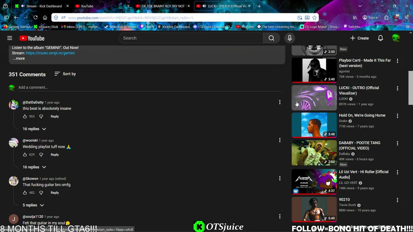Open the music.empi.re/gemini link
The height and width of the screenshot is (232, 413).
pos(50,53)
